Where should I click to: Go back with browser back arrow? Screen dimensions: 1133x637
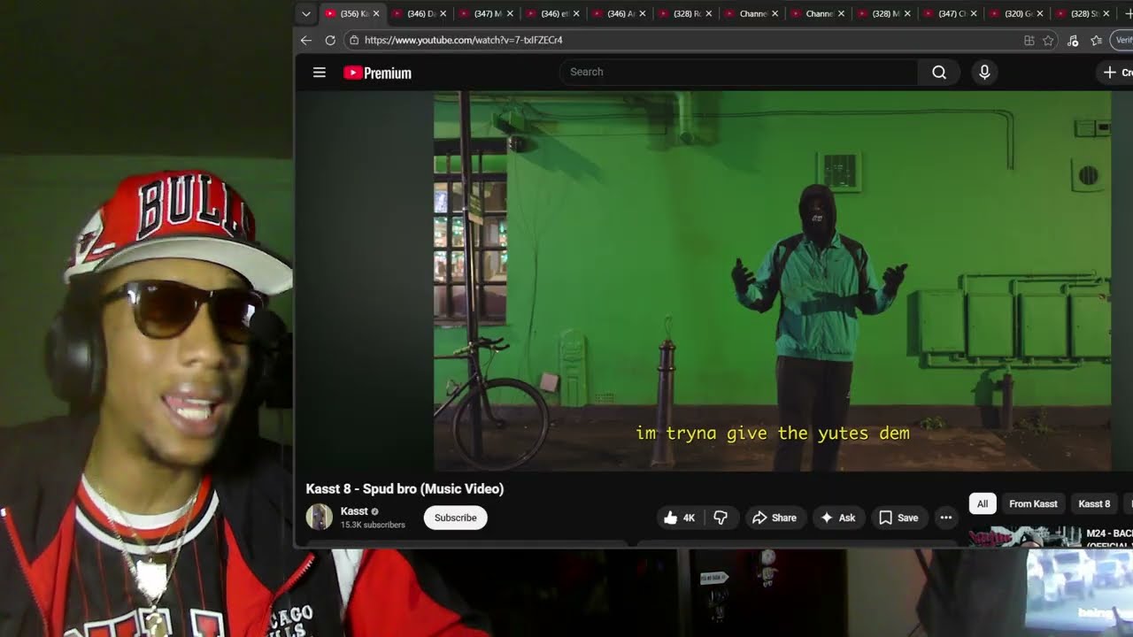(306, 40)
